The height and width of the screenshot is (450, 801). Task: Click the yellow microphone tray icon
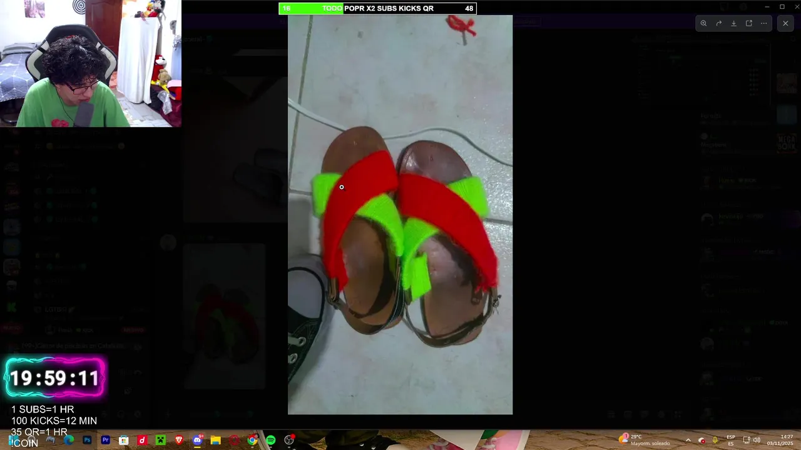pos(715,440)
